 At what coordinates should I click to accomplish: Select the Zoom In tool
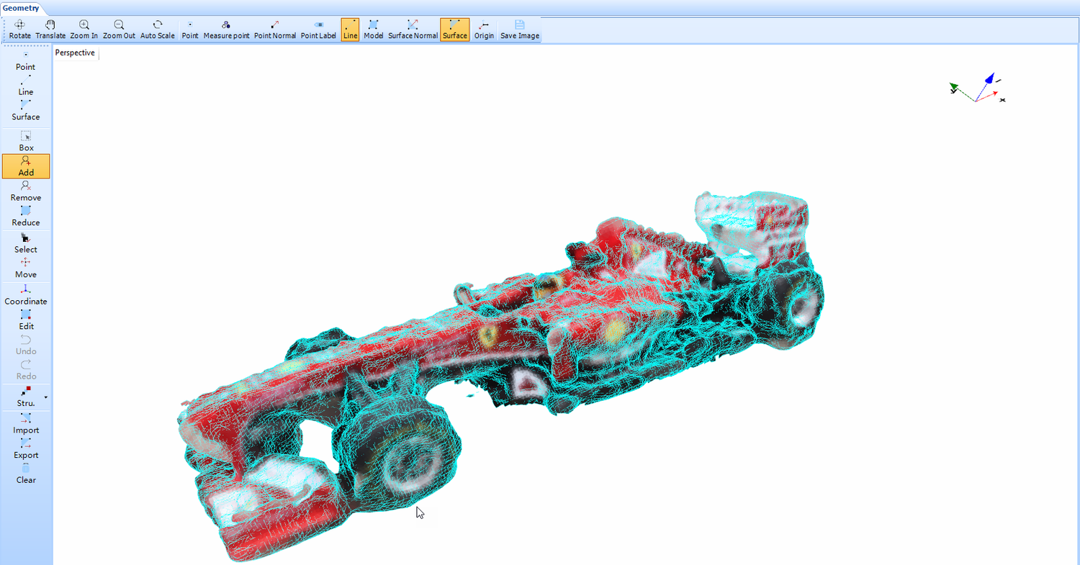tap(84, 29)
